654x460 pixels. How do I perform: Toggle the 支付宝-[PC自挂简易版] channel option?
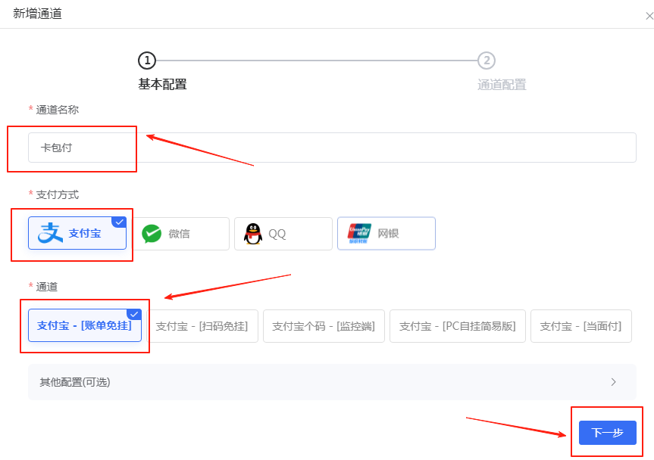[458, 326]
